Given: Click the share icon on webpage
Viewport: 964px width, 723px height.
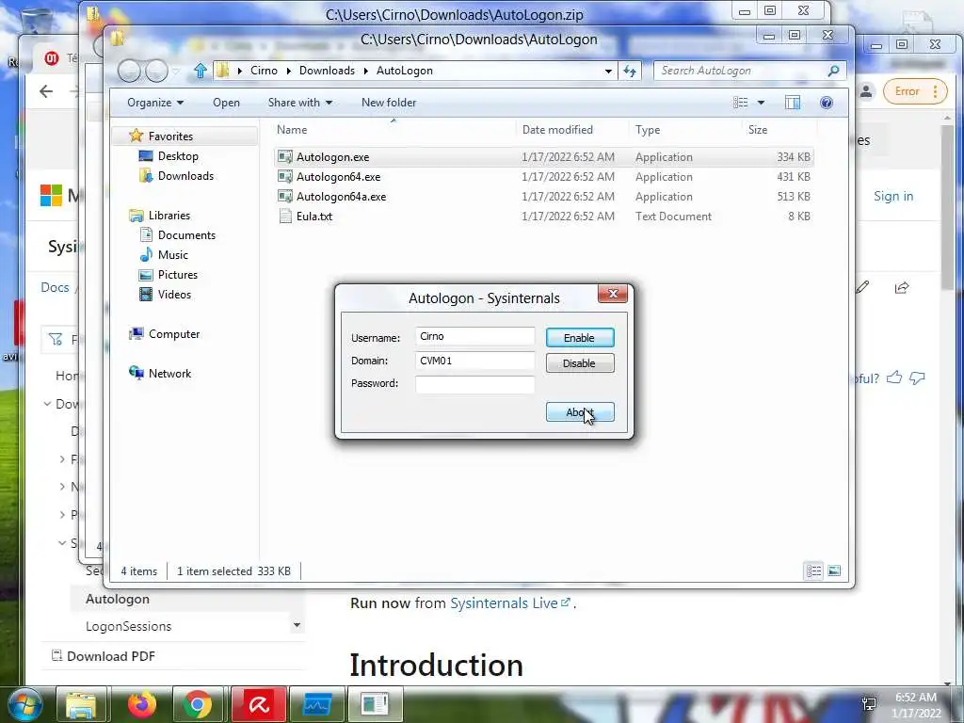Looking at the screenshot, I should tap(902, 287).
